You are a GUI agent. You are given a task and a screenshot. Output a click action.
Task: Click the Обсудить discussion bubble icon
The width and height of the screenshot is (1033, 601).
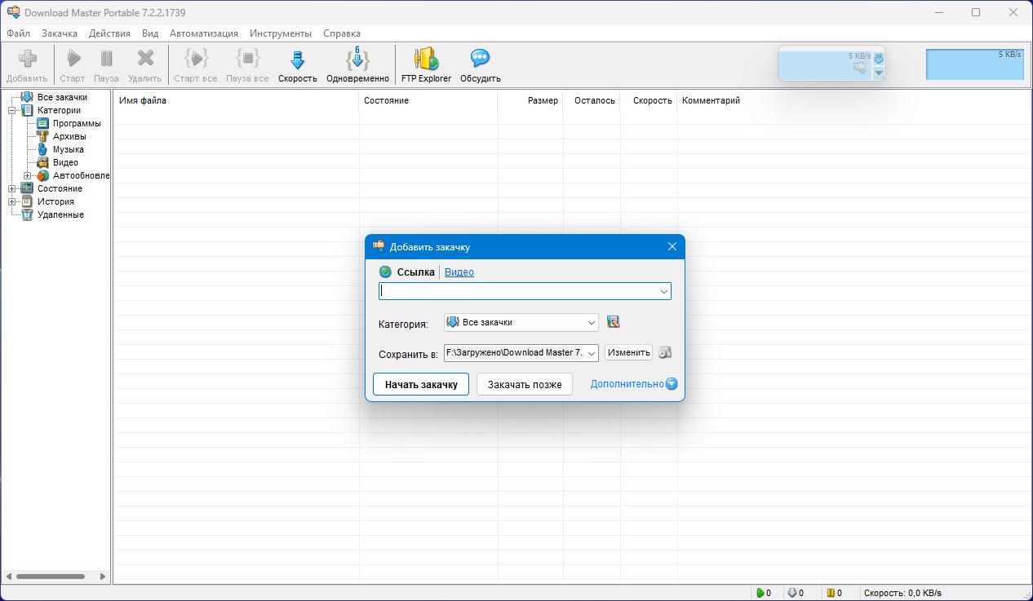(x=480, y=60)
